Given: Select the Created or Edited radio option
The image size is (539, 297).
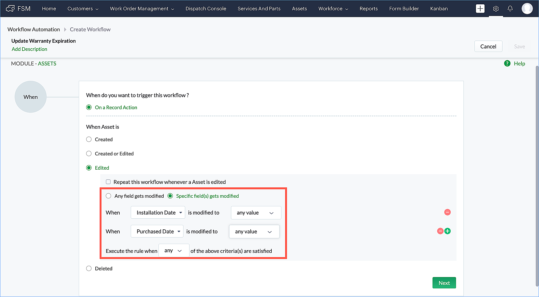Looking at the screenshot, I should tap(89, 153).
